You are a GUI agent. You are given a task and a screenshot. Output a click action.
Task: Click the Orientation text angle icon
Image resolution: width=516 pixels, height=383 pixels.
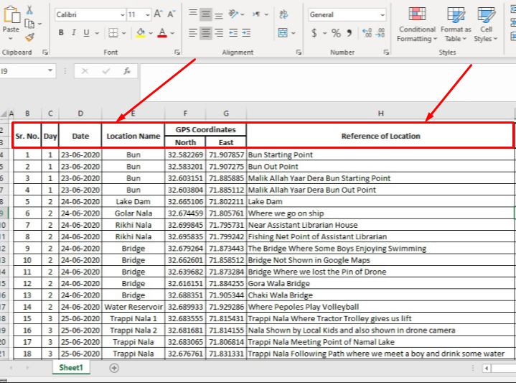[233, 14]
